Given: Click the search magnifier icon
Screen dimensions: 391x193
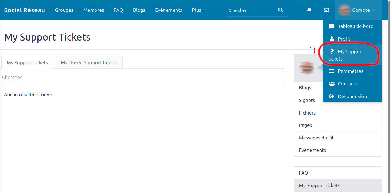Looking at the screenshot, I should point(280,10).
